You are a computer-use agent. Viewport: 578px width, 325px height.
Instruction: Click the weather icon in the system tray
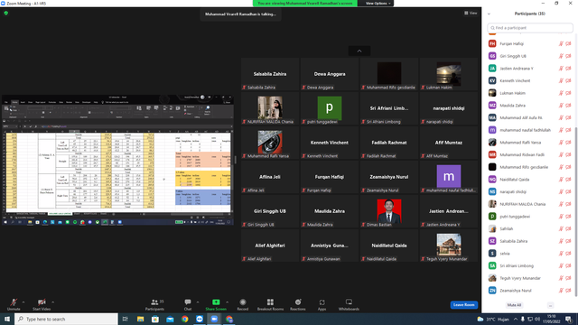coord(480,319)
